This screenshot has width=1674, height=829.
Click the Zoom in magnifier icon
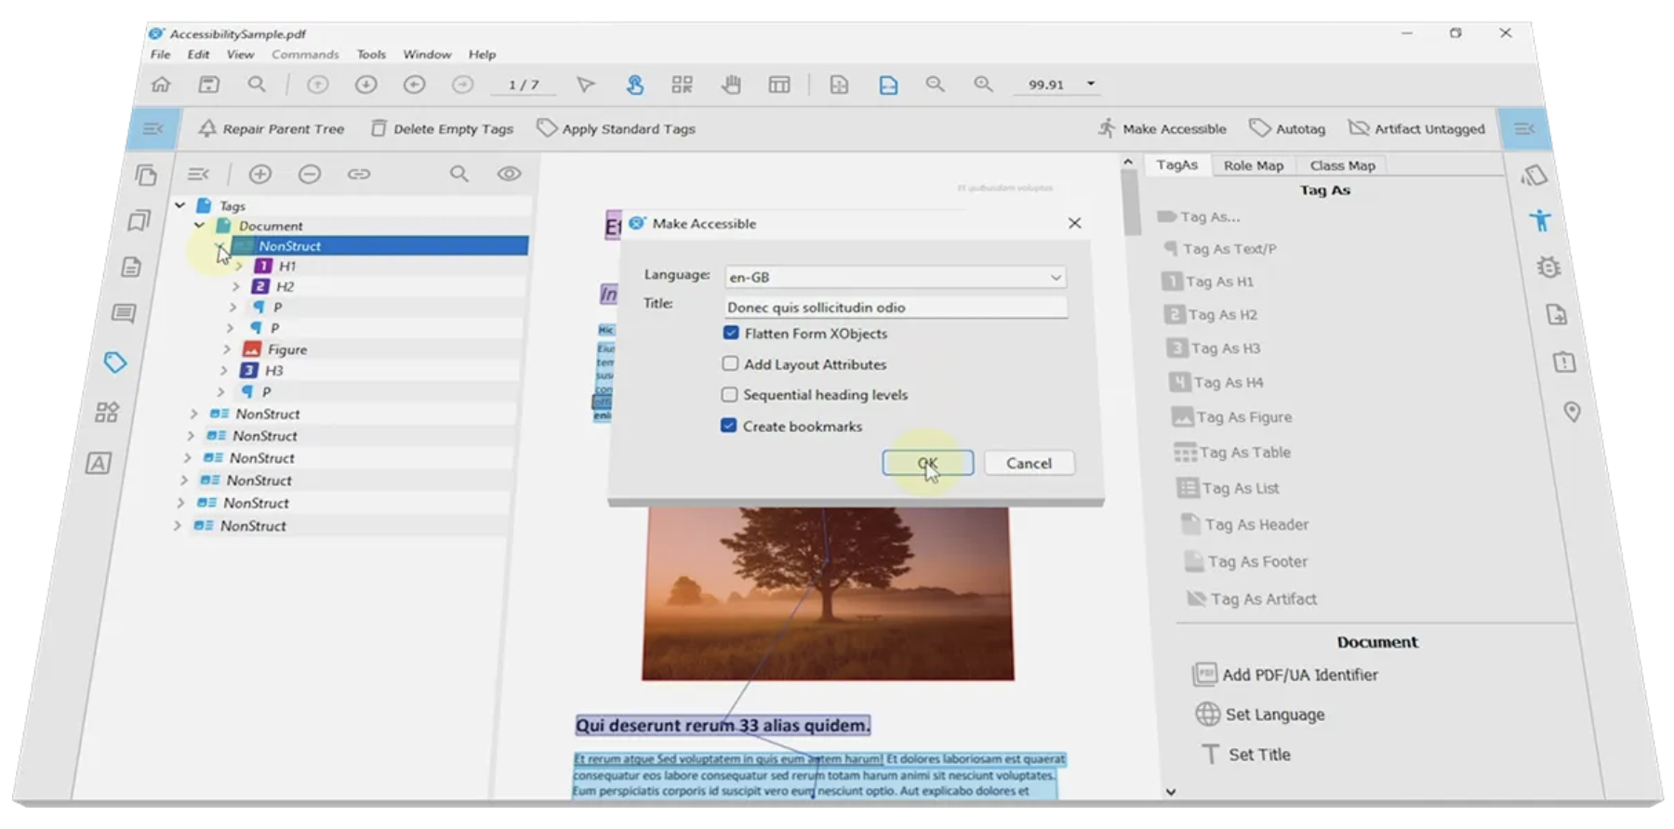(983, 85)
